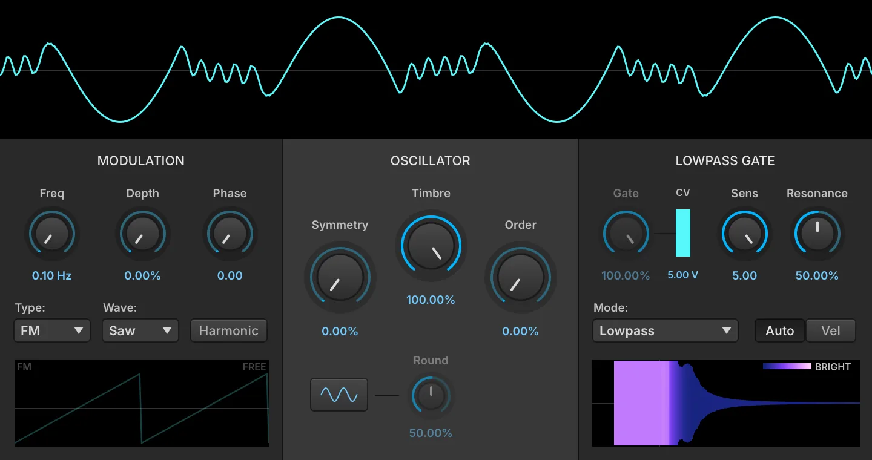Image resolution: width=872 pixels, height=460 pixels.
Task: Click the Round knob
Action: click(x=431, y=396)
